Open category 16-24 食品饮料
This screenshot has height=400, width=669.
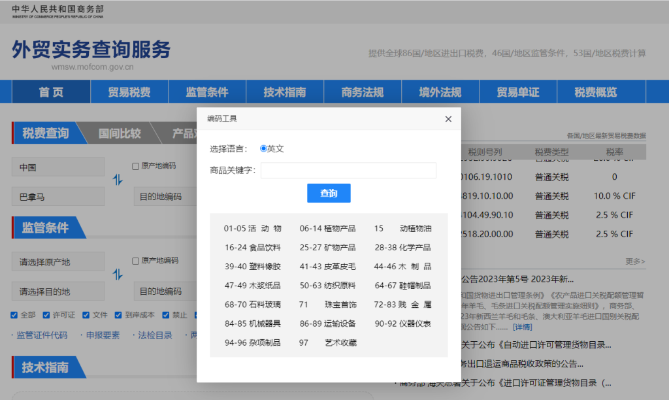(x=253, y=248)
